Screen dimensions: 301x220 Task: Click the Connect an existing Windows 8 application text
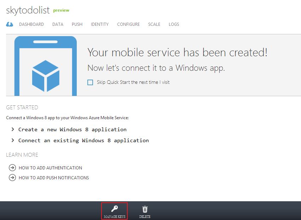point(83,140)
